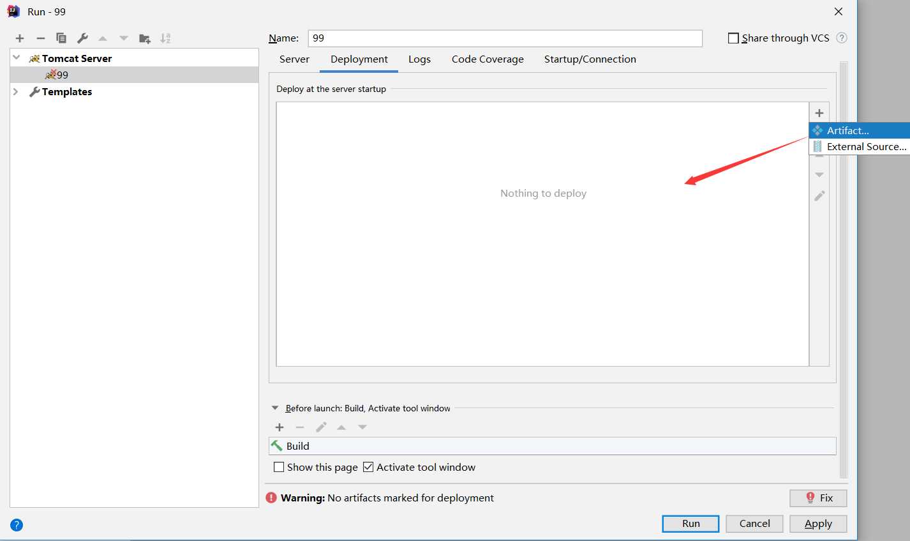910x541 pixels.
Task: Edit the before launch task
Action: point(321,427)
